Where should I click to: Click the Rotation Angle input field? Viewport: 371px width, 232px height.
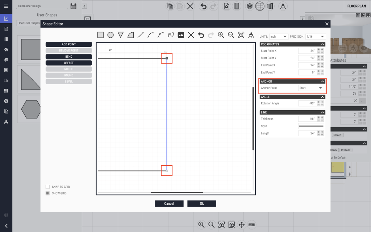coord(307,104)
